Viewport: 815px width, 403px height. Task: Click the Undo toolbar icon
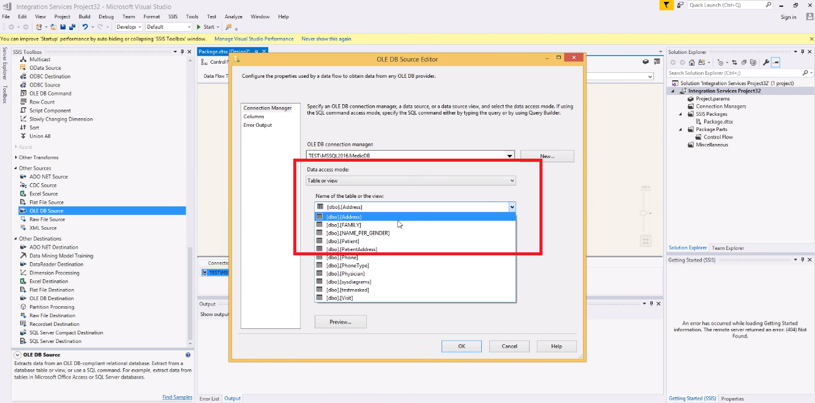[x=85, y=27]
